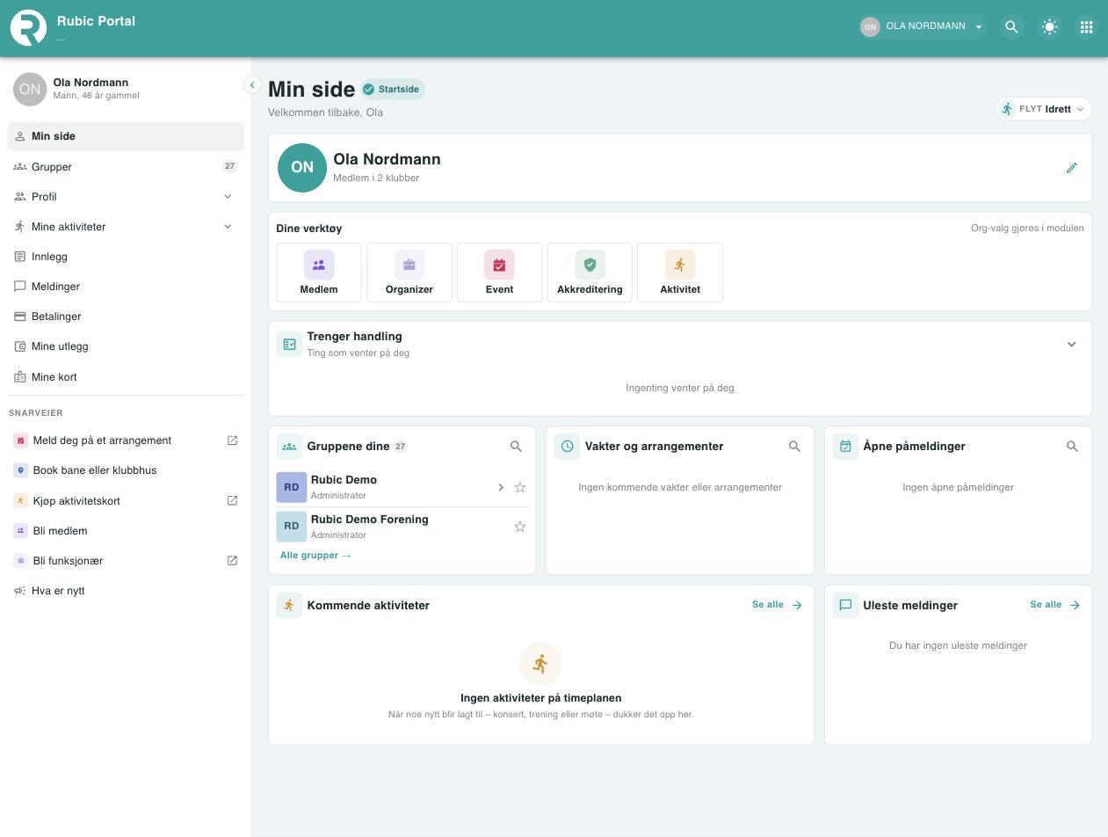Collapse the sidebar with the chevron button
Image resolution: width=1108 pixels, height=837 pixels.
pyautogui.click(x=252, y=85)
